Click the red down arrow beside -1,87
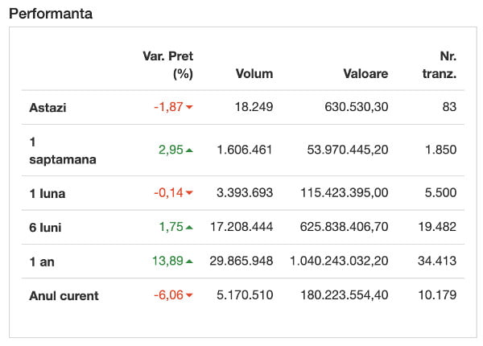 point(189,108)
